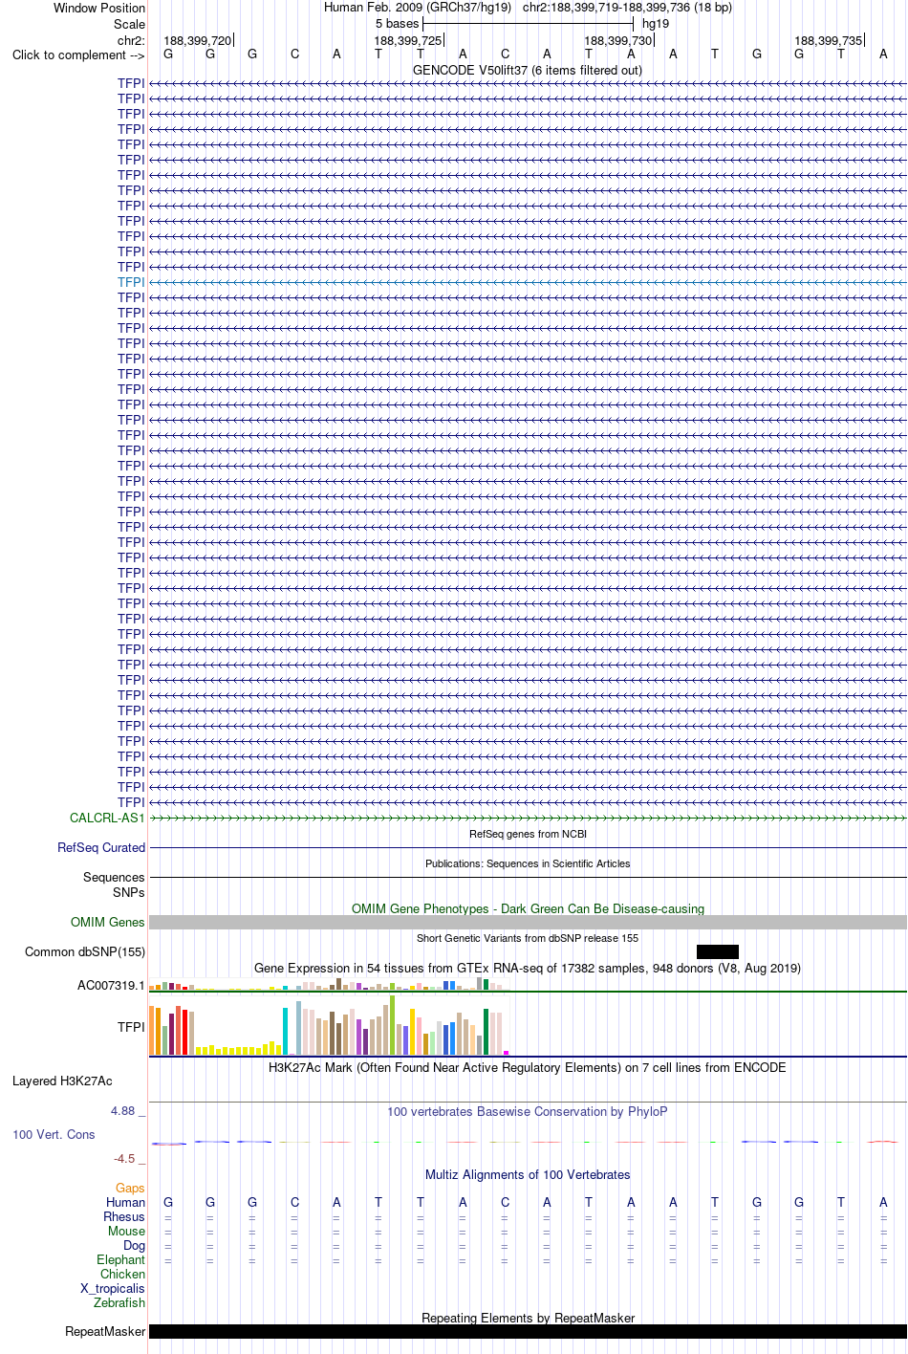Select the Sequences track label

[114, 877]
